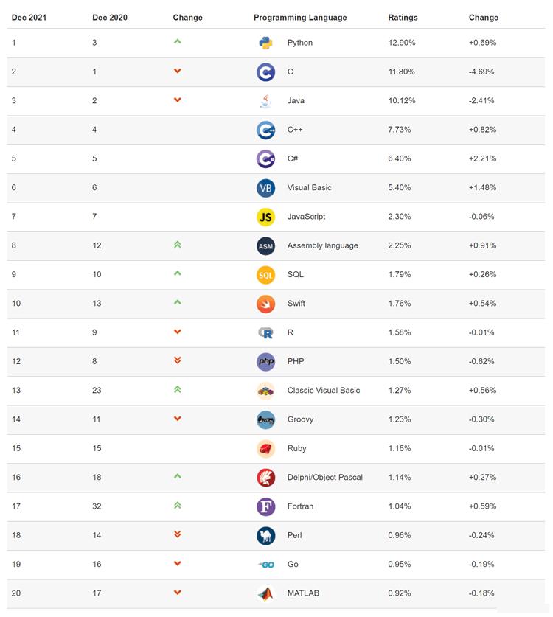The image size is (553, 617).
Task: Click the PHP purple logo icon
Action: 265,362
